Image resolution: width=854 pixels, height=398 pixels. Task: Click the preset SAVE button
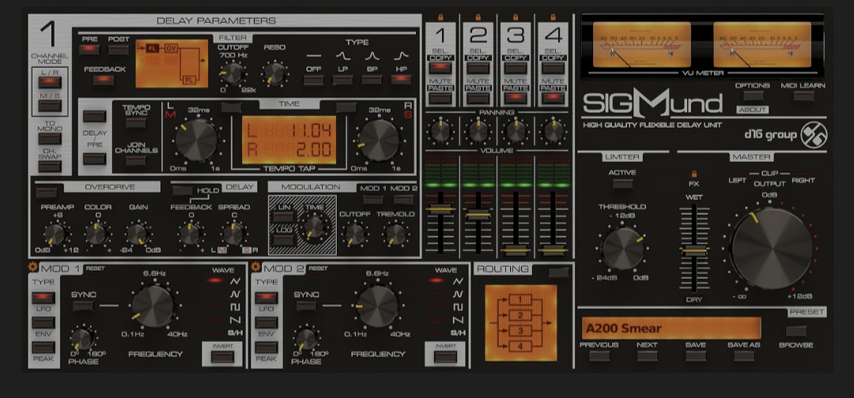[x=696, y=356]
